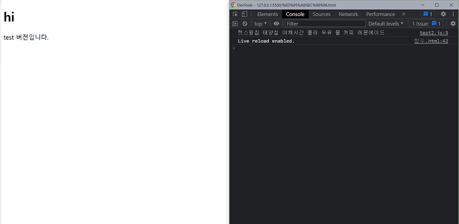459x224 pixels.
Task: Show the console sidebar panel
Action: 235,23
